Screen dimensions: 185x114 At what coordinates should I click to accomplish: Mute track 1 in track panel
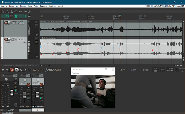37,22
